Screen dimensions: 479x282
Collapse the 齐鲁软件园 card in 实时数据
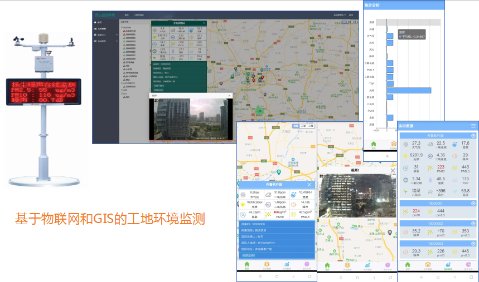(473, 136)
